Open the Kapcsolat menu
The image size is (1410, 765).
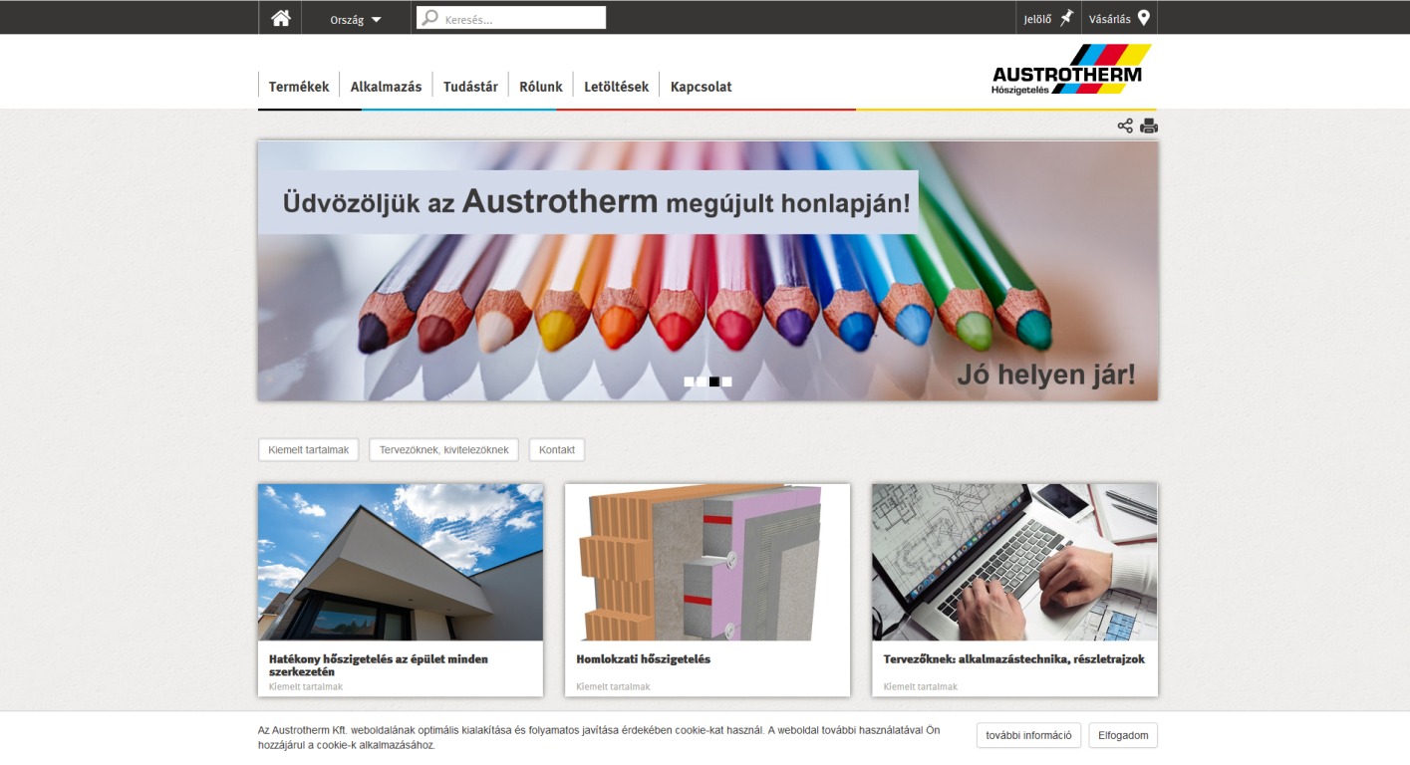coord(701,87)
